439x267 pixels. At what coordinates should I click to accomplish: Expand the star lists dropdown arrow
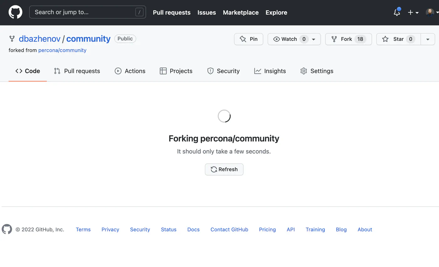(x=428, y=39)
